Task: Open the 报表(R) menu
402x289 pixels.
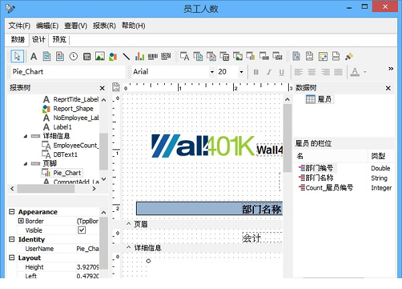Action: (105, 25)
